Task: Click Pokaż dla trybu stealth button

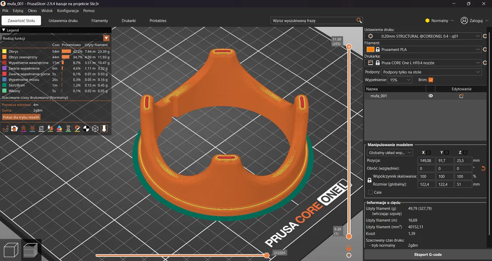Action: 21,117
